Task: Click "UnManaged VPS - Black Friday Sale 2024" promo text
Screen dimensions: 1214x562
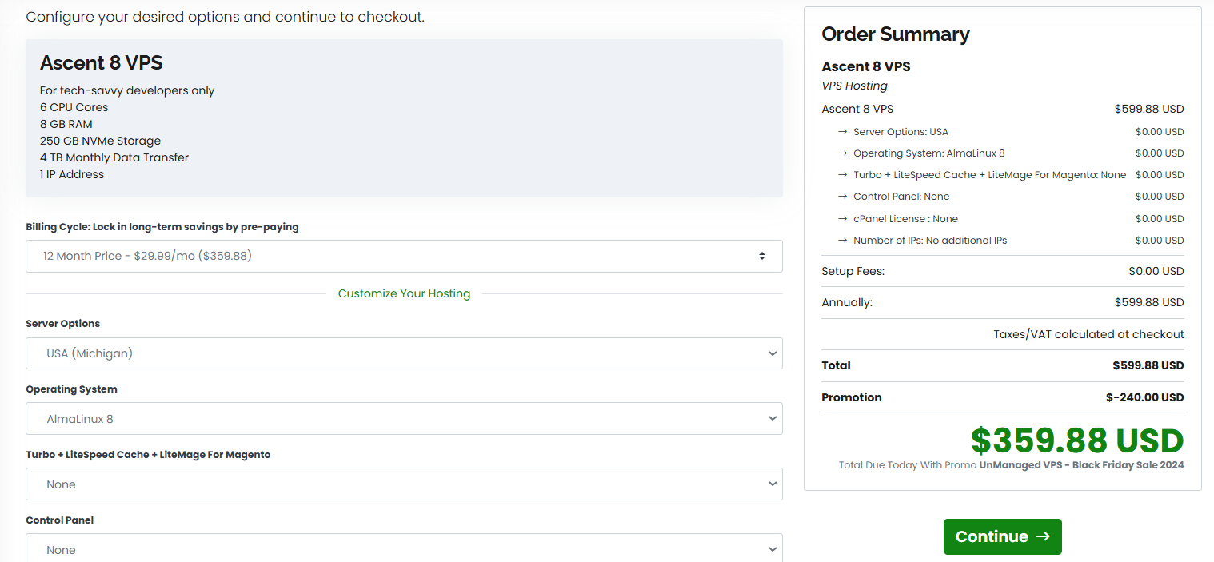Action: coord(1081,465)
